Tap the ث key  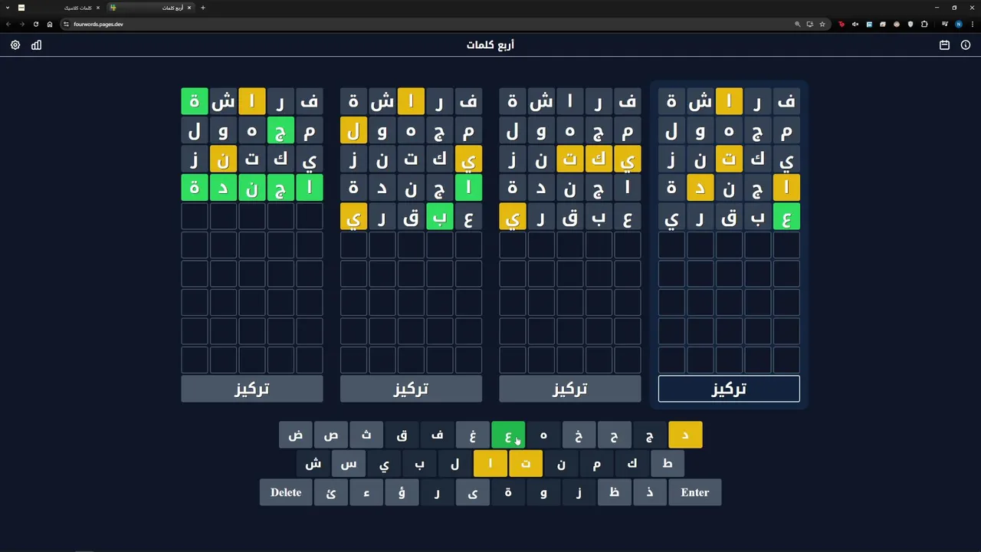click(366, 435)
